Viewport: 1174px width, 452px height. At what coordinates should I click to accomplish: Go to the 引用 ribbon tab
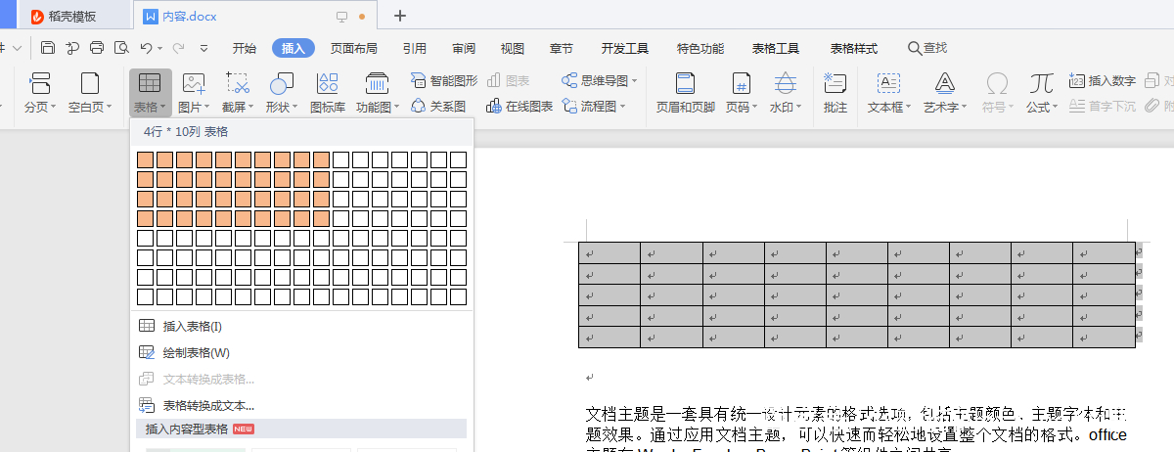(x=415, y=48)
